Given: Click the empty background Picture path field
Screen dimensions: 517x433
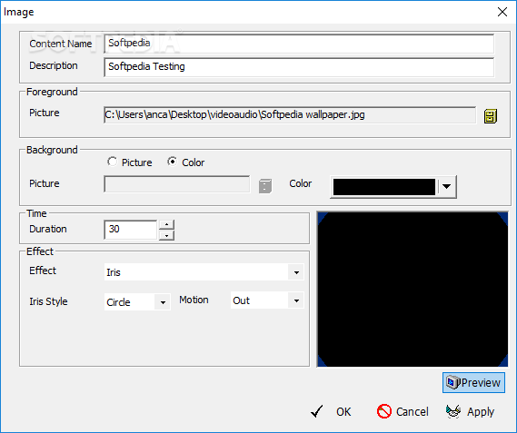Looking at the screenshot, I should [x=177, y=184].
